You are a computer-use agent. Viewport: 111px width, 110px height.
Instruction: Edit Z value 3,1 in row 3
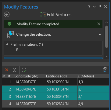click(x=93, y=97)
